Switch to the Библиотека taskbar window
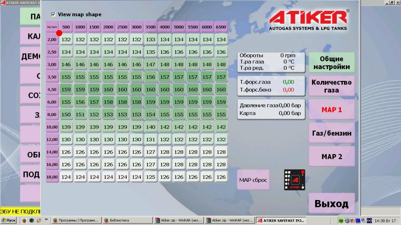The width and height of the screenshot is (401, 225). coord(127,220)
